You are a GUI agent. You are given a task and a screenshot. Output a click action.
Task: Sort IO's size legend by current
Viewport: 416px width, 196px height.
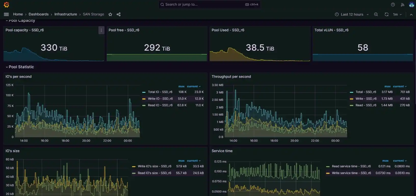click(x=194, y=161)
